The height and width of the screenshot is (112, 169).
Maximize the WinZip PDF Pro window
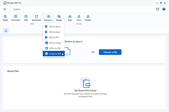pyautogui.click(x=161, y=3)
